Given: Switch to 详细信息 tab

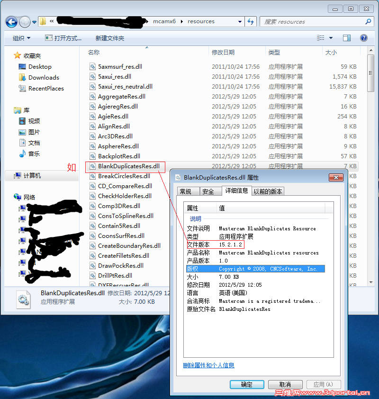Looking at the screenshot, I should 236,190.
